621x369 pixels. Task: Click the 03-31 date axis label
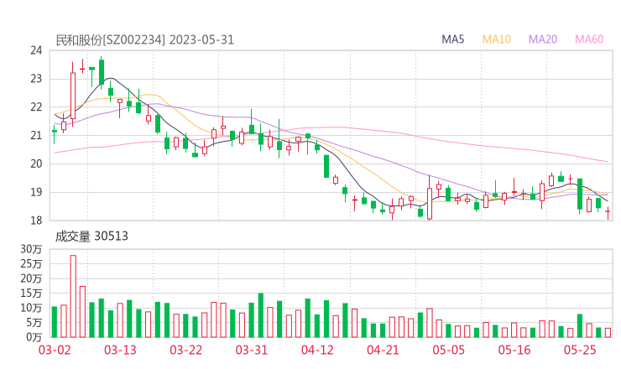pyautogui.click(x=252, y=350)
